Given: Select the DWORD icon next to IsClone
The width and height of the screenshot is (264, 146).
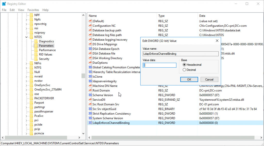Looking at the screenshot, I should coord(90,77).
